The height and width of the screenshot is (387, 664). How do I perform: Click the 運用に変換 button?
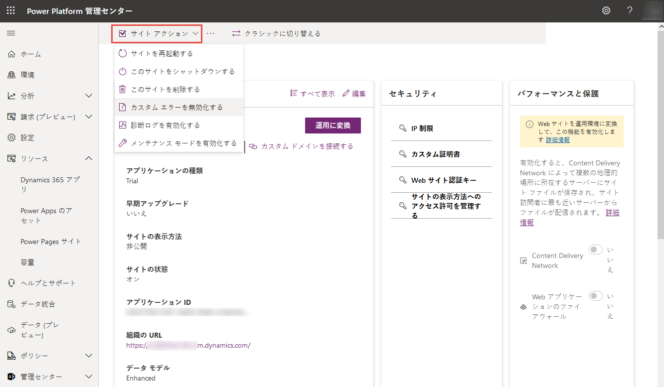(333, 126)
